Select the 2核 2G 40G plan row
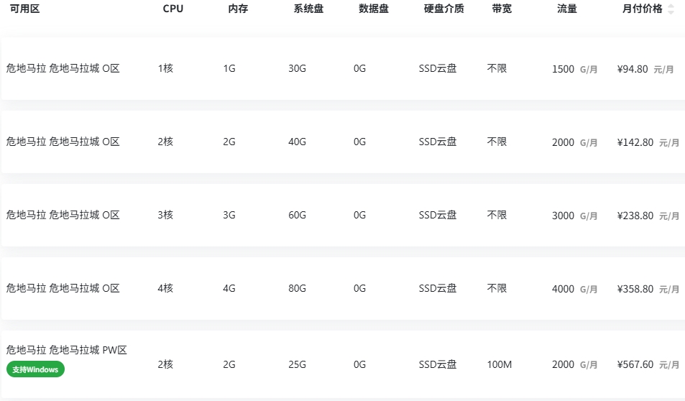Viewport: 685px width, 401px height. pos(343,142)
